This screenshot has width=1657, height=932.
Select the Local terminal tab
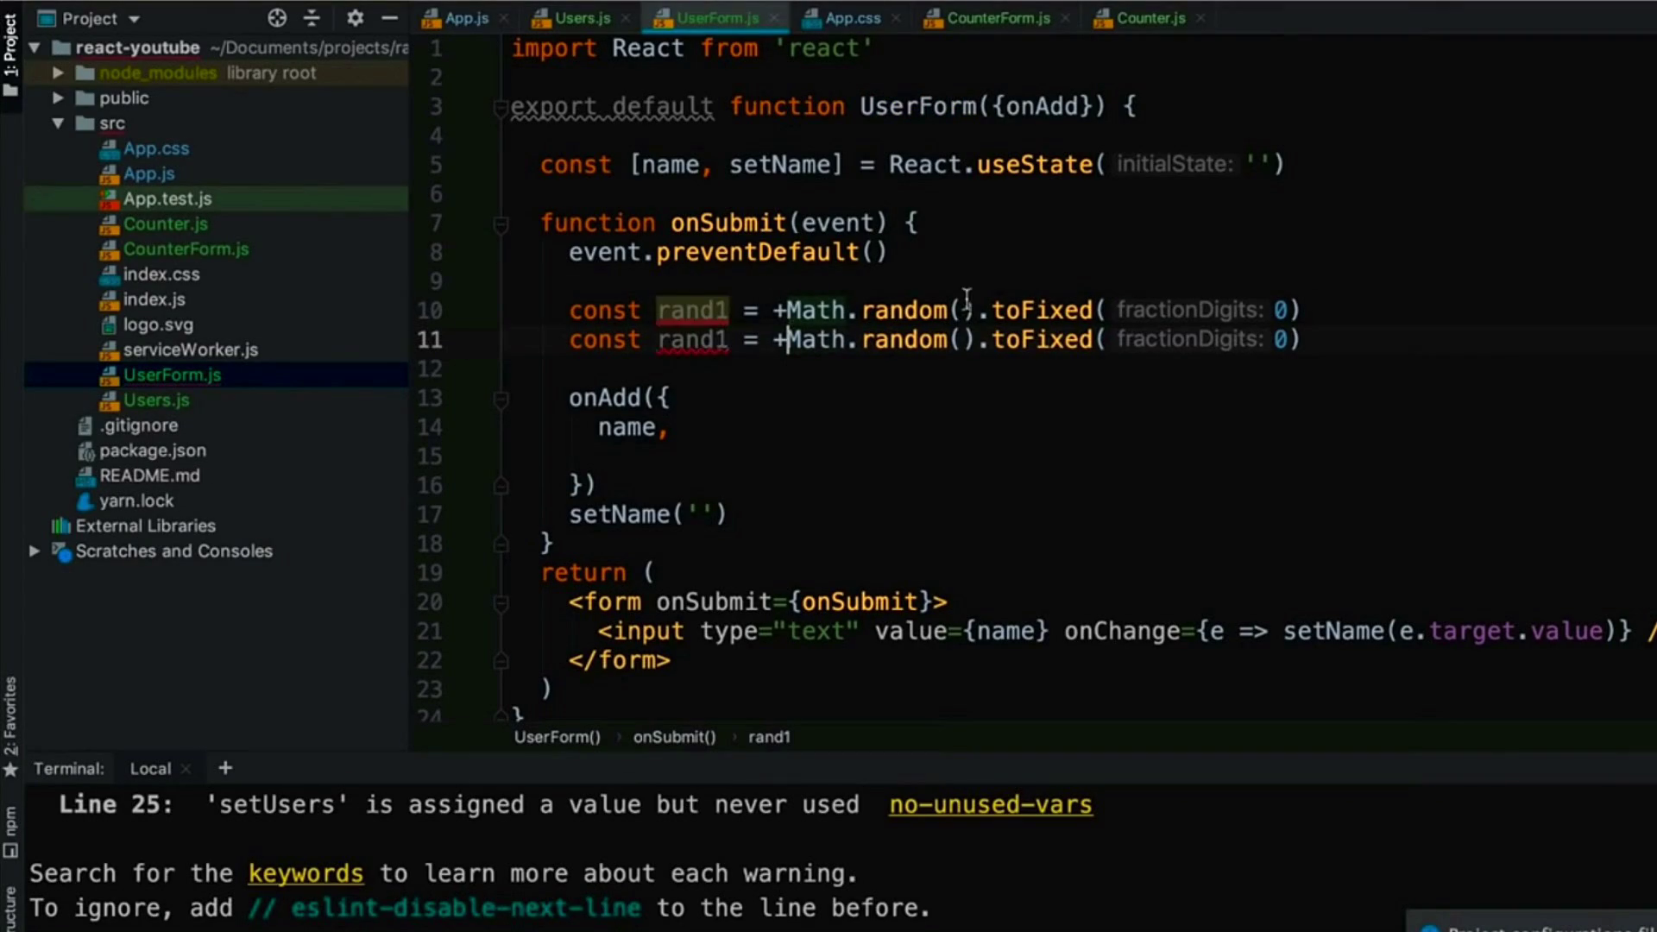click(x=150, y=768)
